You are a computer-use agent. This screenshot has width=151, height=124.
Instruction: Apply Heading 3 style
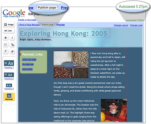tap(9, 87)
